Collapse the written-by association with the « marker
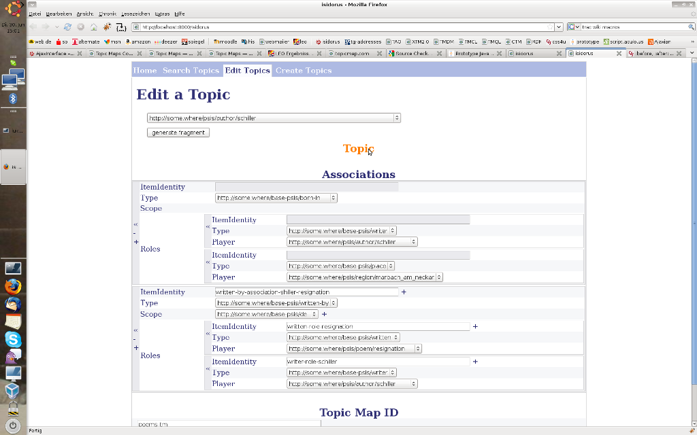This screenshot has width=697, height=435. (135, 330)
